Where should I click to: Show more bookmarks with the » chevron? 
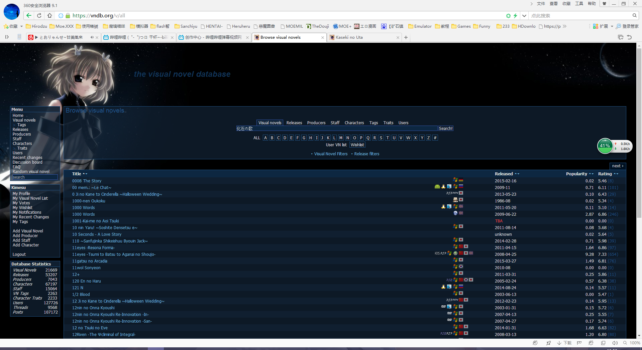565,26
